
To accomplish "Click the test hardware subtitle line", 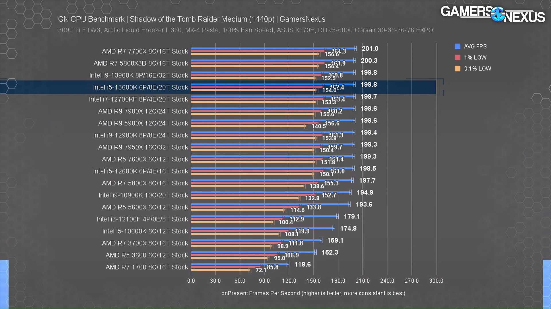I will click(245, 30).
